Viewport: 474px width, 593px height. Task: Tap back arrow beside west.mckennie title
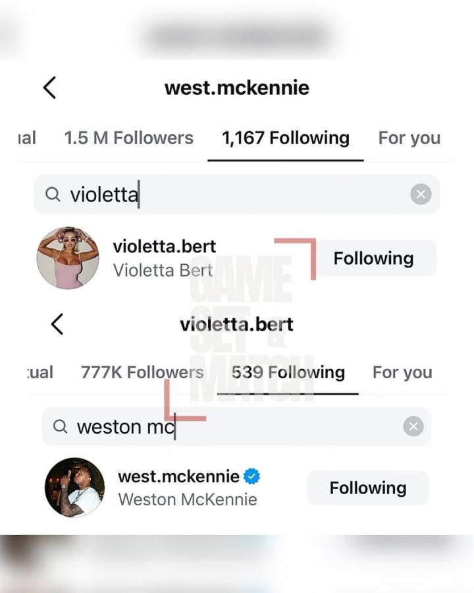tap(49, 88)
